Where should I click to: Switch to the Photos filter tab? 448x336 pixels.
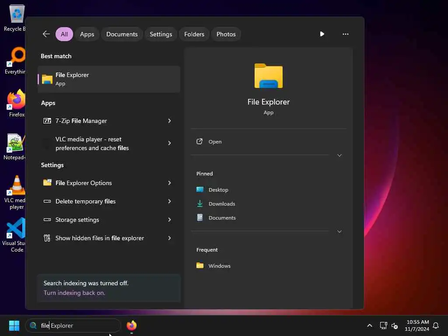[226, 34]
